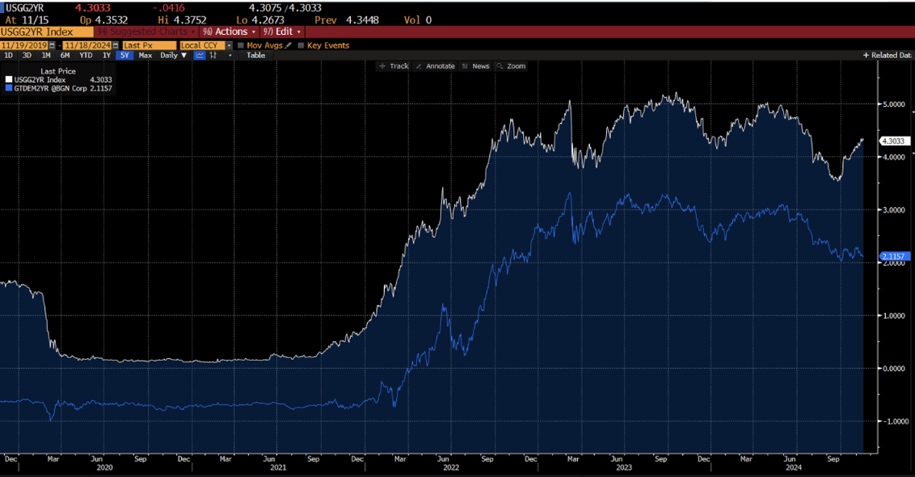Image resolution: width=915 pixels, height=477 pixels.
Task: Open the chart type dropdown arrow
Action: (x=230, y=56)
